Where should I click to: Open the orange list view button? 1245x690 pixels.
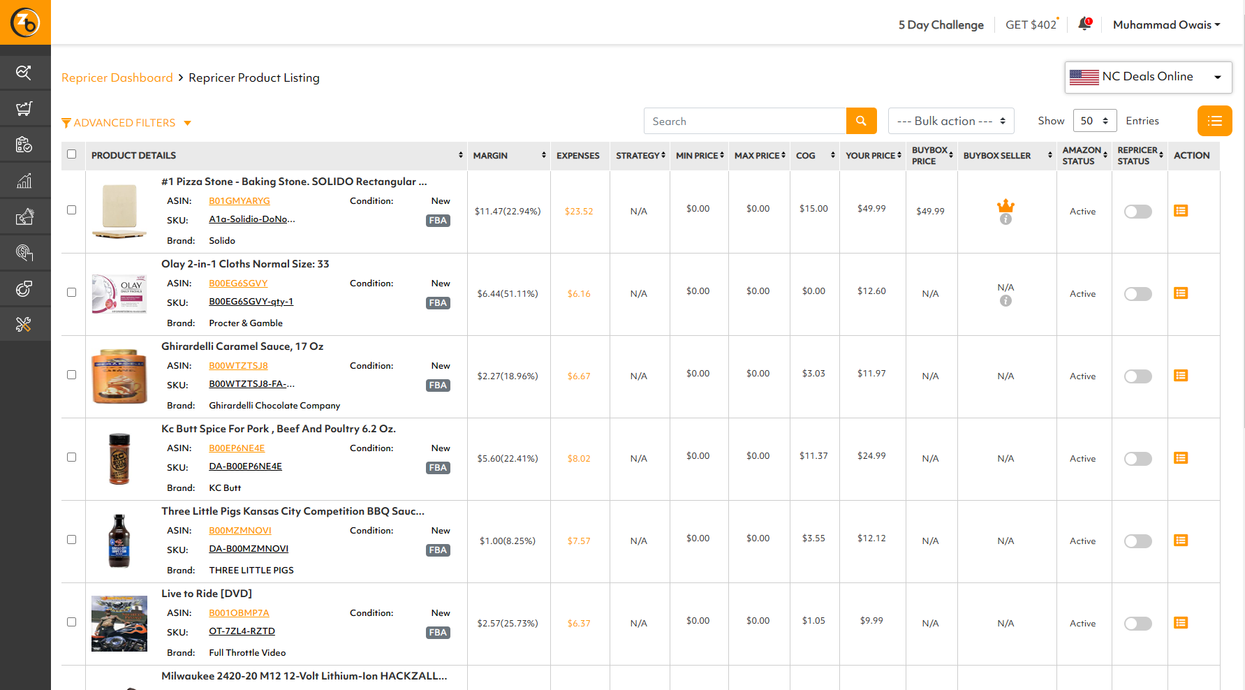1214,121
